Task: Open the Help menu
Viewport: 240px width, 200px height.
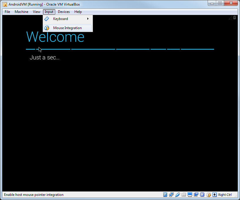Action: tap(78, 12)
